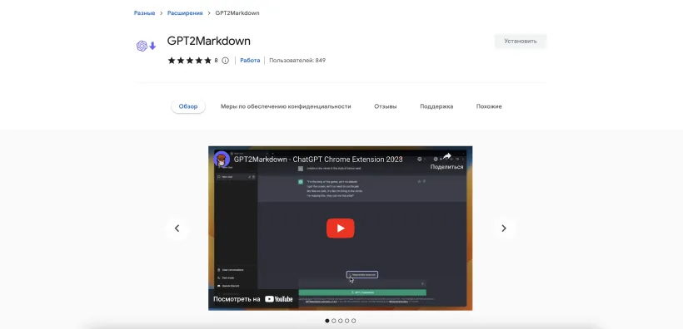Open the Похожие tab
Image resolution: width=683 pixels, height=329 pixels.
click(x=489, y=106)
